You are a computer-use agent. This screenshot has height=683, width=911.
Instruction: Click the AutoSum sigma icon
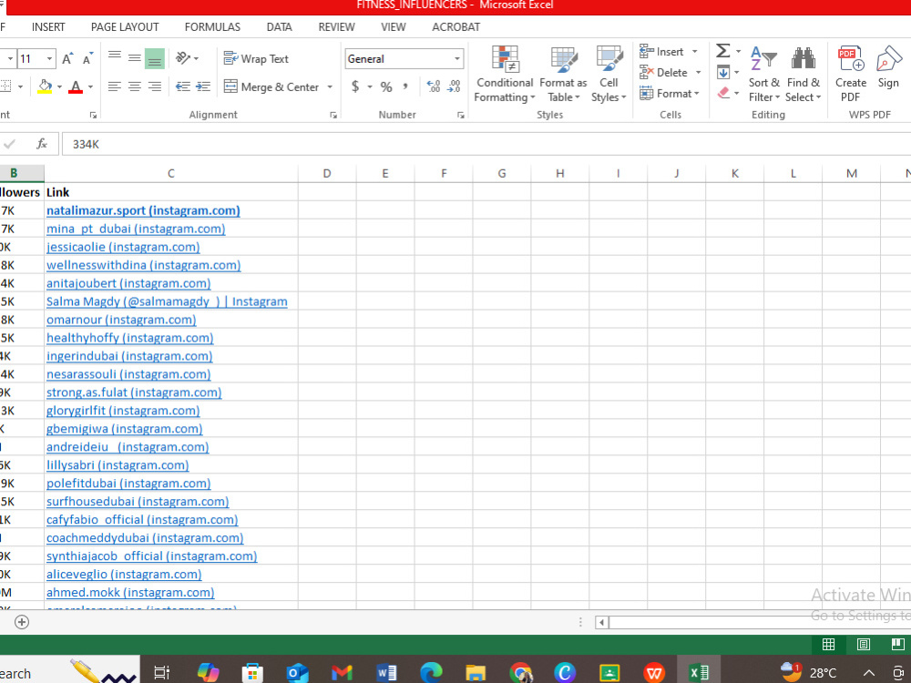pos(722,51)
